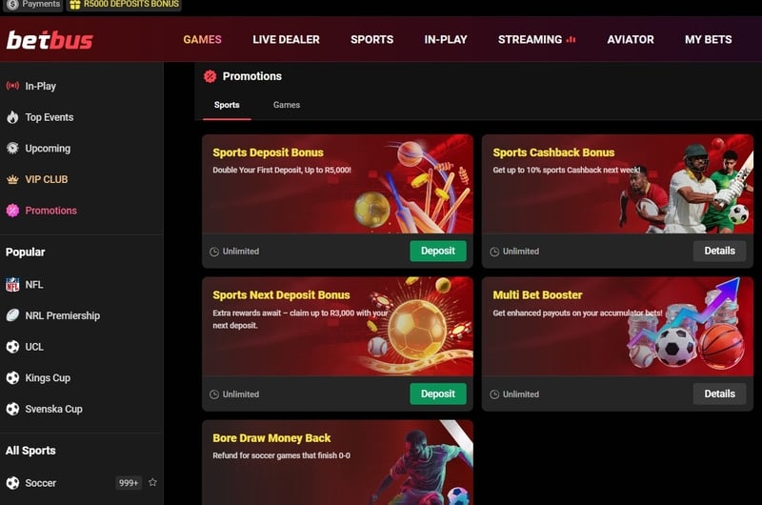Open the Sports Next Deposit Bonus banner
762x505 pixels.
(x=337, y=327)
